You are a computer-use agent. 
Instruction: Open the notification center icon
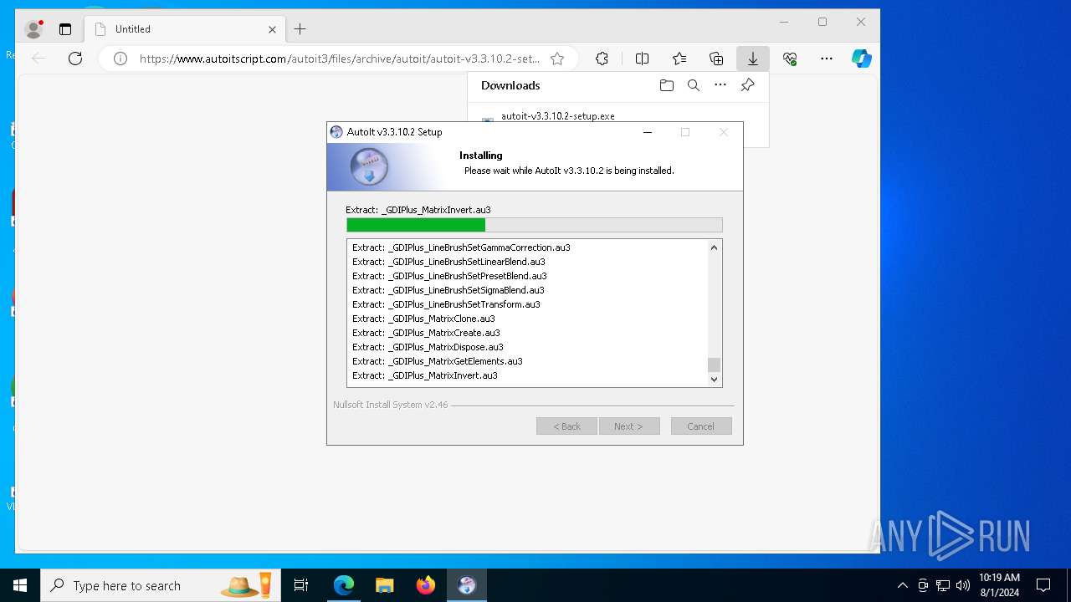click(1043, 585)
